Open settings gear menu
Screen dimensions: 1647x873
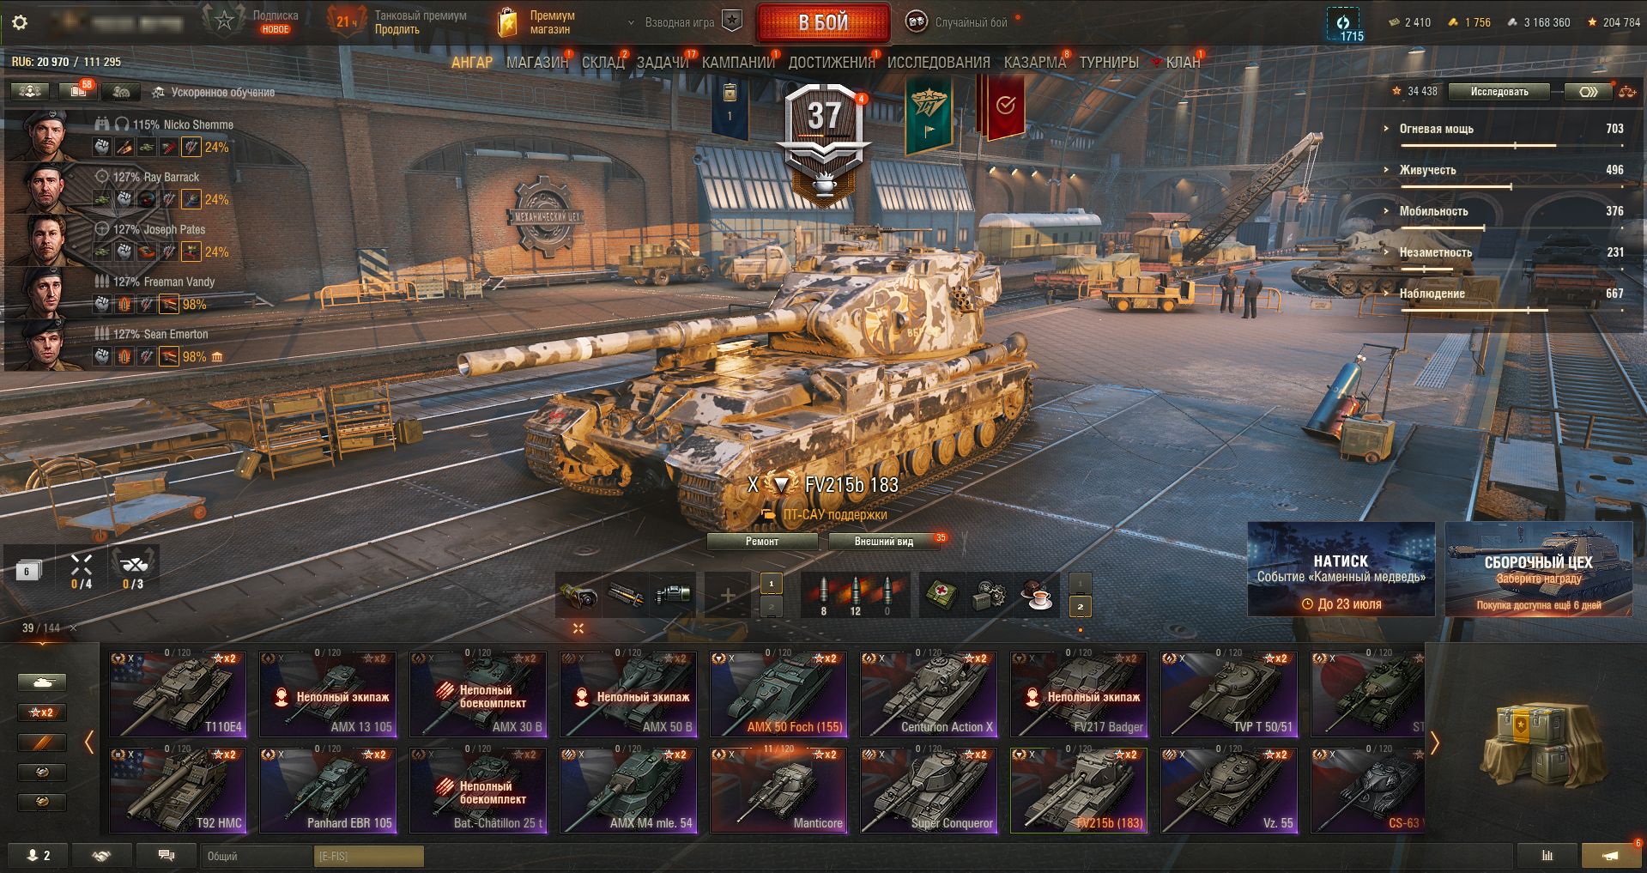(x=20, y=22)
